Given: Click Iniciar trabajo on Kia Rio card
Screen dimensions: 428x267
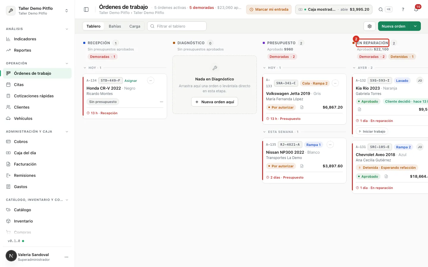Looking at the screenshot, I should [x=372, y=131].
